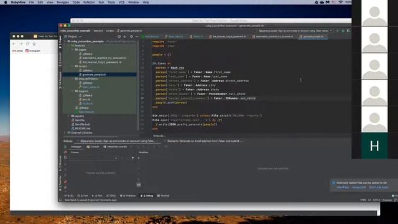
Task: Open the Terminal tool window button
Action: point(163,196)
